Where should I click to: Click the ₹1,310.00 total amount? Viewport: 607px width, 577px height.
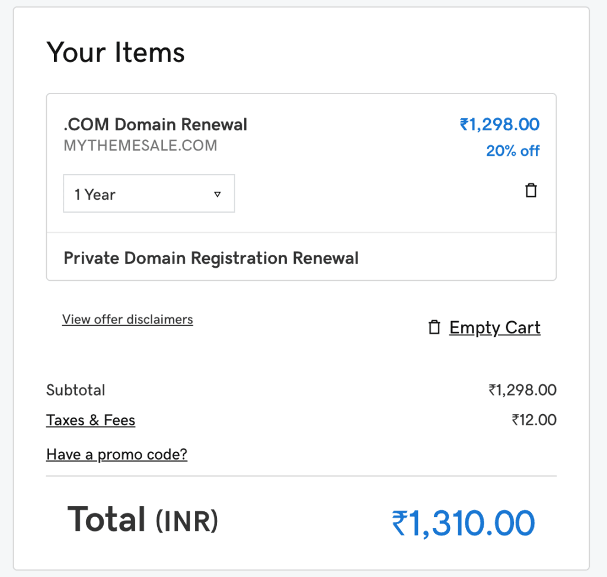point(463,524)
